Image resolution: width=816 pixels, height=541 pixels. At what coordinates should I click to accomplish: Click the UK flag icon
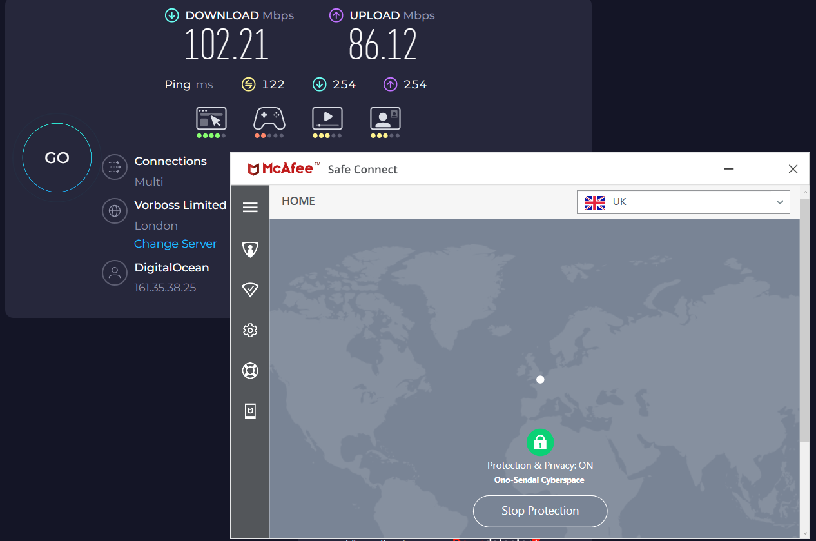click(594, 202)
